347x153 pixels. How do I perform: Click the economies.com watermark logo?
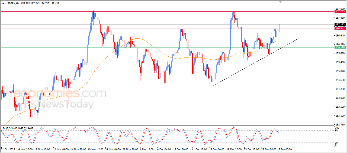[x=59, y=94]
